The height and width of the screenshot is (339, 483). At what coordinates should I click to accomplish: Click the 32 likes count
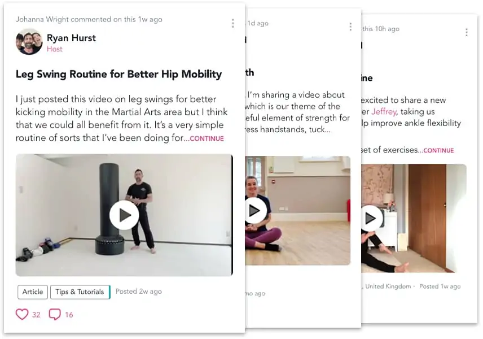pos(36,315)
